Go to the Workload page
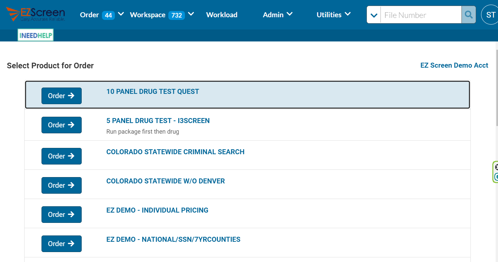Image resolution: width=498 pixels, height=262 pixels. 222,15
